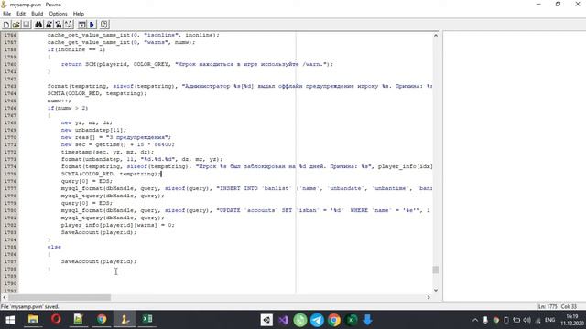Click the 'format(unbandatep, 11' line
The width and height of the screenshot is (586, 329).
coord(142,159)
